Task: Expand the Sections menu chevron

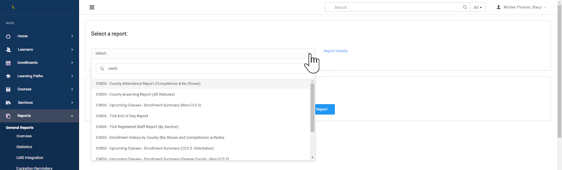Action: click(72, 103)
